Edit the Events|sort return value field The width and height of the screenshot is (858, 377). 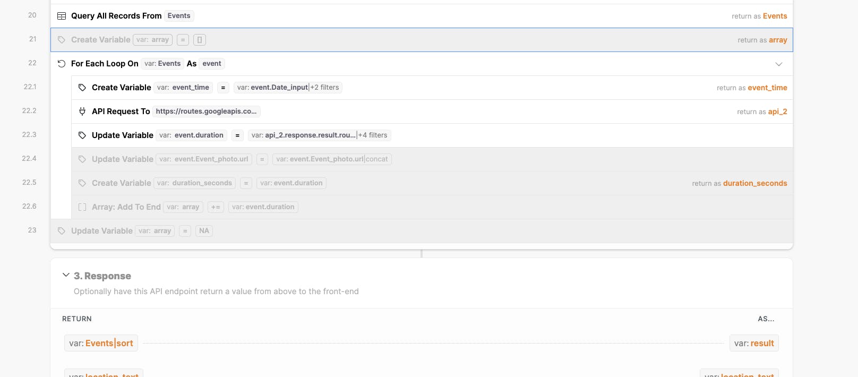tap(101, 343)
